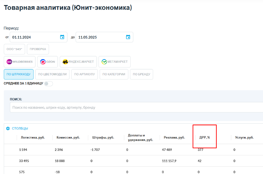Select the Ozon marketplace filter
Viewport: 263px width, 174px height.
pos(48,62)
